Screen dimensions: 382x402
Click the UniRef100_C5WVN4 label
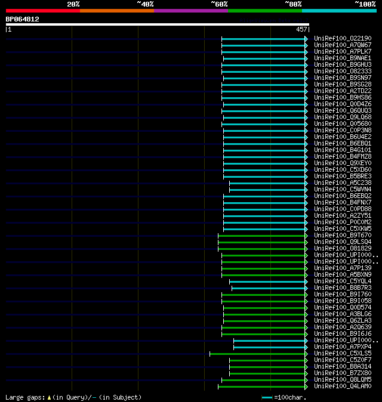[x=343, y=190]
